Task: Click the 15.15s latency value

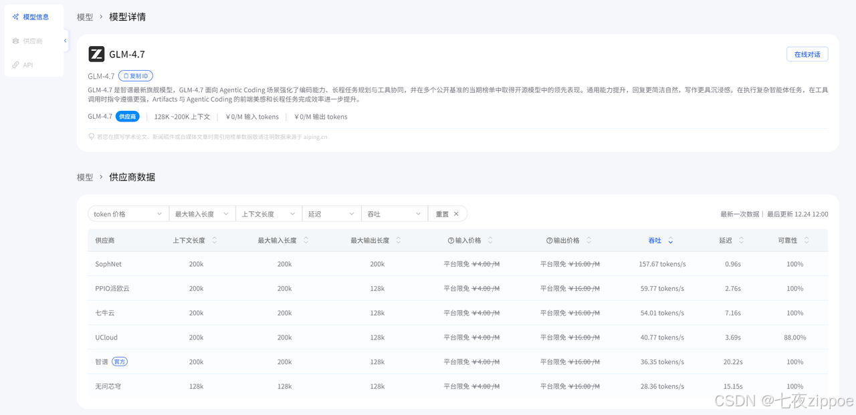Action: pyautogui.click(x=733, y=386)
